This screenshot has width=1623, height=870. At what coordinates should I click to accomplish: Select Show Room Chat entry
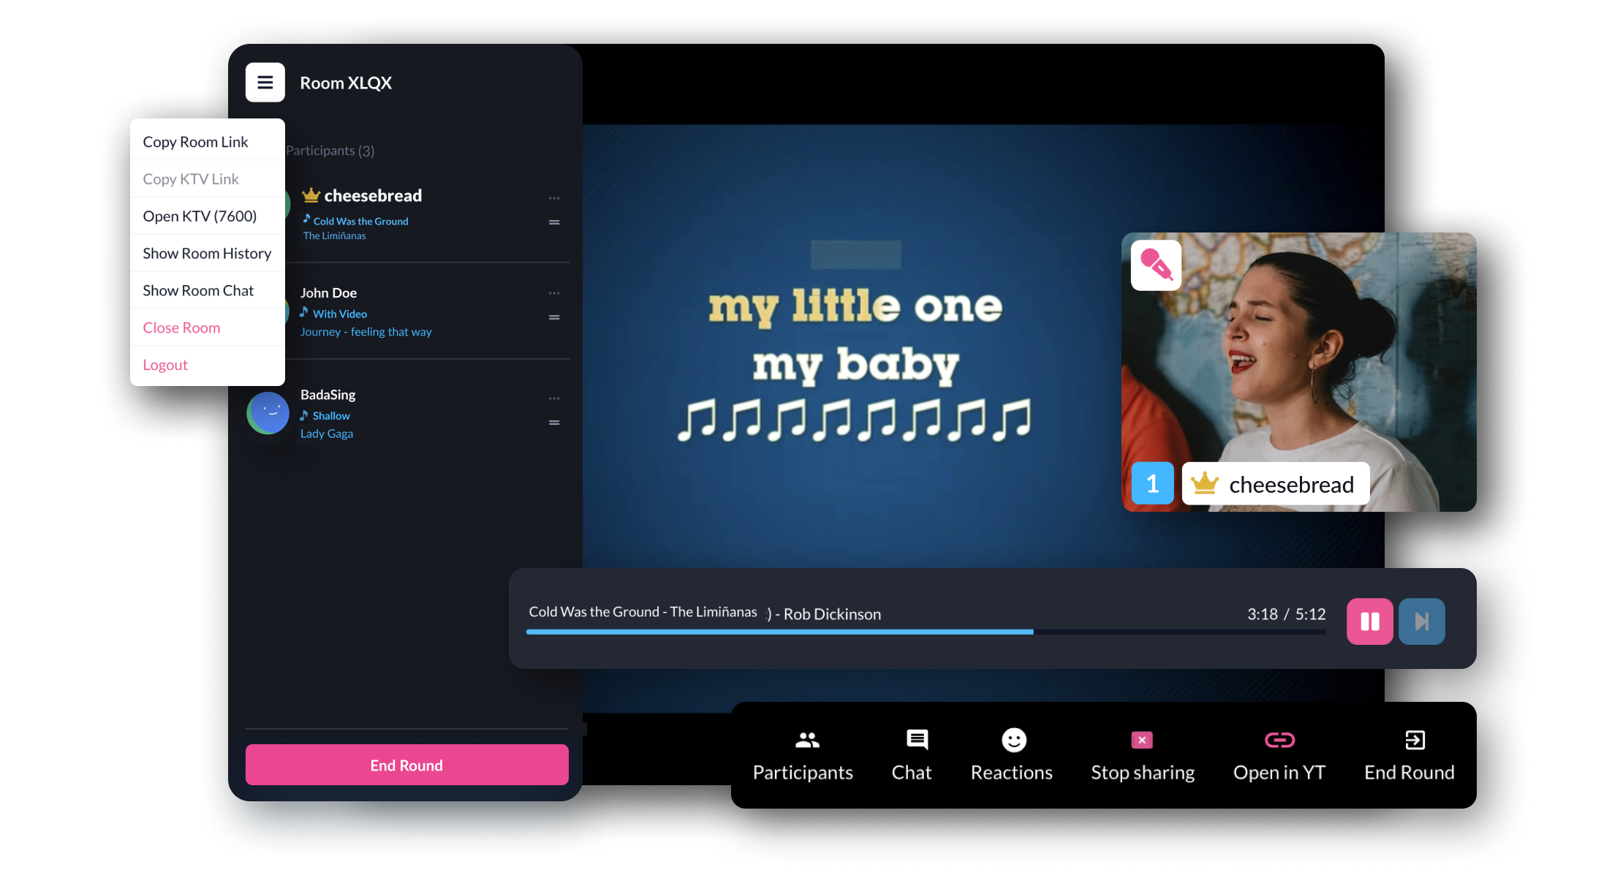pyautogui.click(x=207, y=291)
